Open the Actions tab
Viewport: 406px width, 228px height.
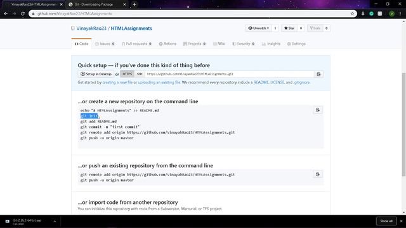[x=167, y=44]
